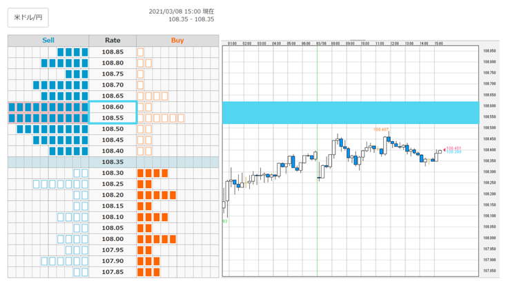508x283 pixels.
Task: Select the 108.75 rate cell
Action: pyautogui.click(x=113, y=74)
